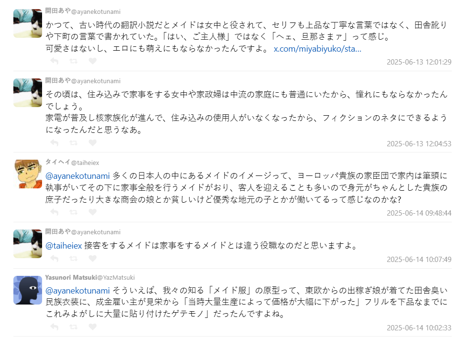The image size is (457, 338).
Task: Retweet the tweet posted 12:04:53
Action: click(74, 142)
